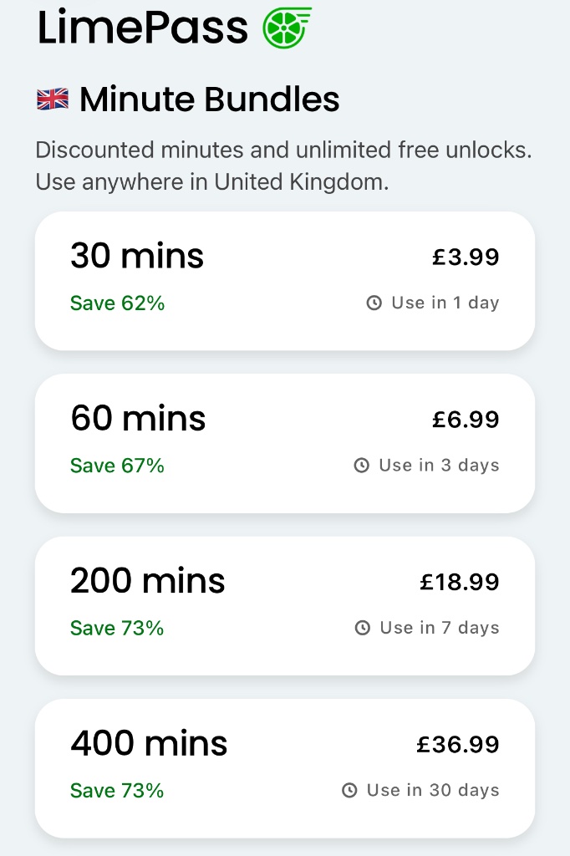Choose the 60 mins bundle card

point(284,442)
